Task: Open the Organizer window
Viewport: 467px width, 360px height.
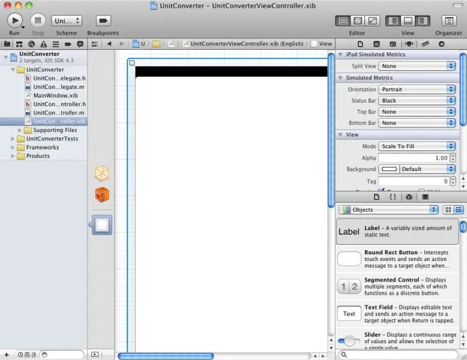Action: [x=448, y=21]
